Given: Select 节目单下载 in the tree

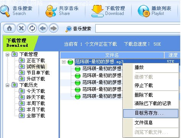Looking at the screenshot, I should (x=38, y=73).
